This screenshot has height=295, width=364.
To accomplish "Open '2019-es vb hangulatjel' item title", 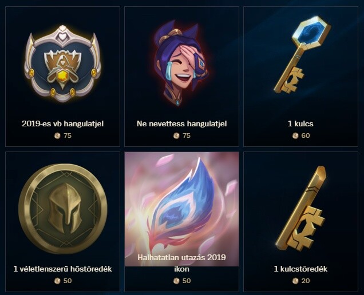I will click(x=63, y=123).
